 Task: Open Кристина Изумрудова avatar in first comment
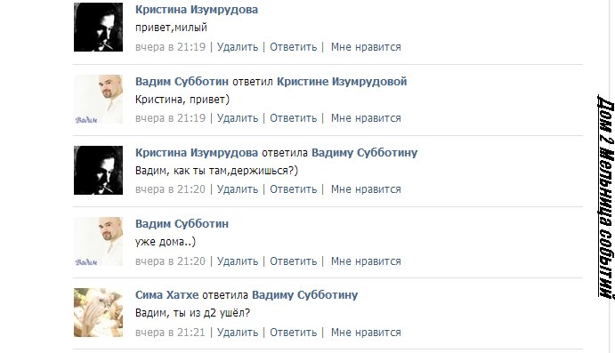[98, 27]
